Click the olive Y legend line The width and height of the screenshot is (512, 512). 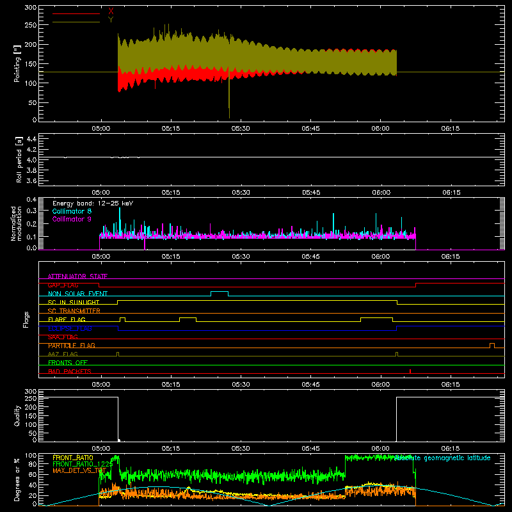(76, 22)
